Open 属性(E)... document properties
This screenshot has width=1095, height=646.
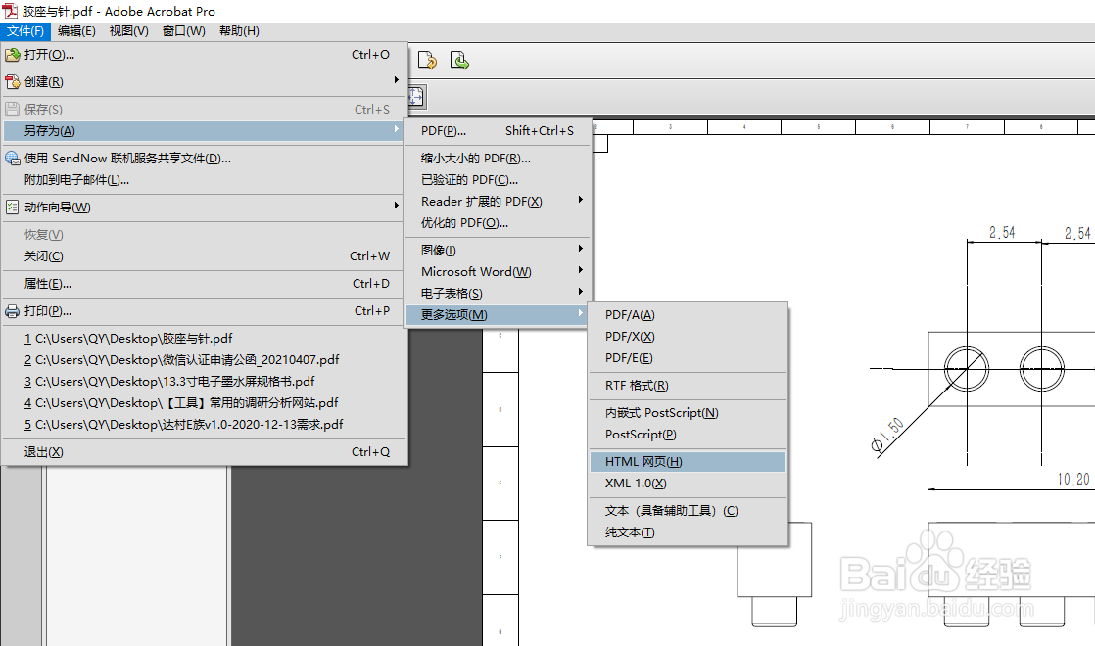click(x=203, y=284)
